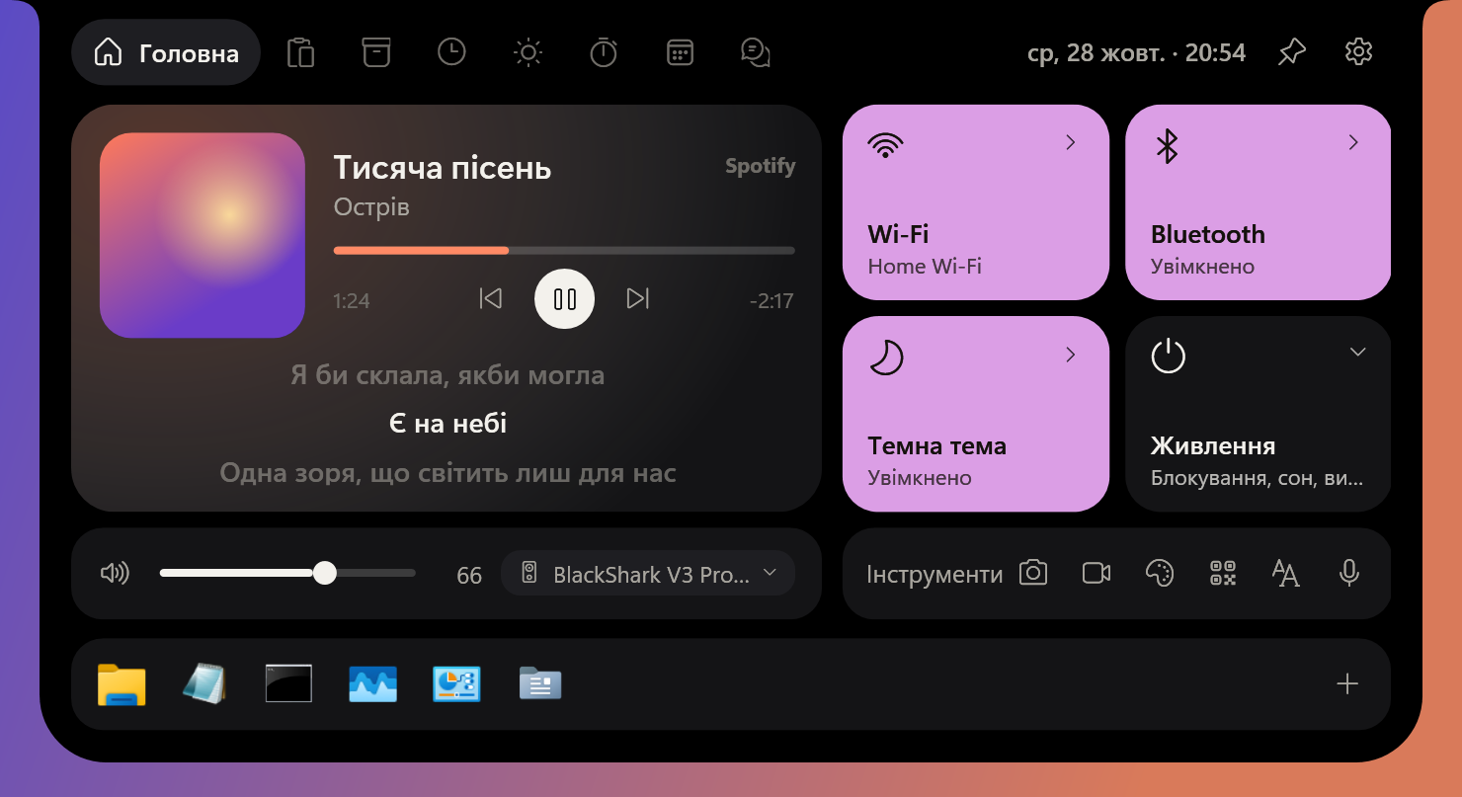This screenshot has width=1462, height=797.
Task: Expand Wi-Fi networks chevron
Action: (x=1071, y=143)
